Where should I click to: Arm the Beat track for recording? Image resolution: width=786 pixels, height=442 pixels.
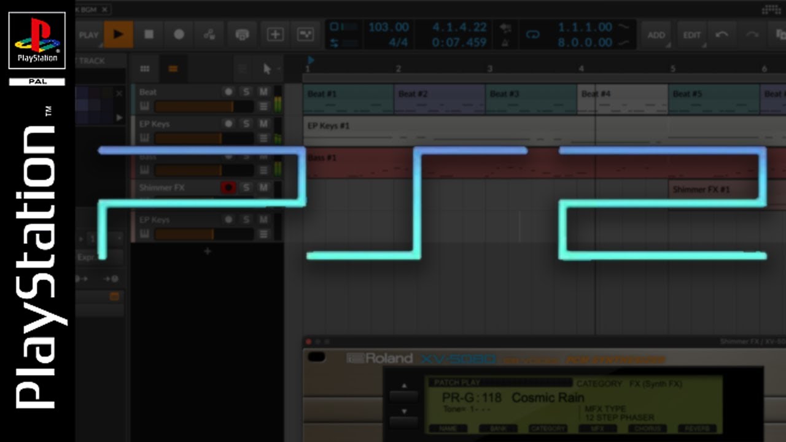228,91
